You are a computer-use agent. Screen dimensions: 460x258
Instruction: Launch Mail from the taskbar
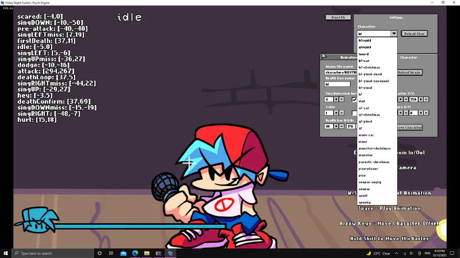(x=123, y=253)
